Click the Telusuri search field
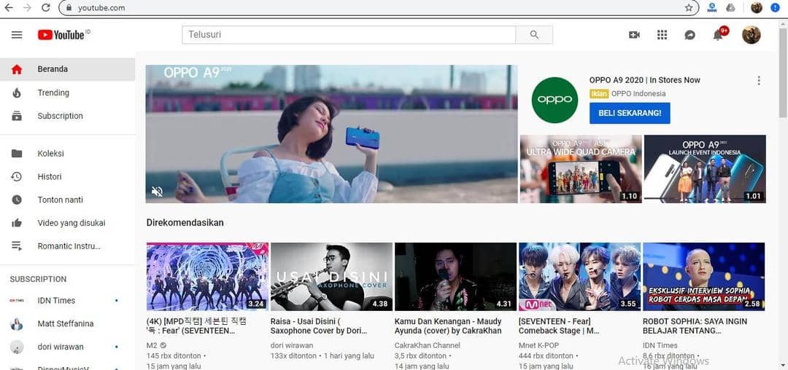 point(348,35)
